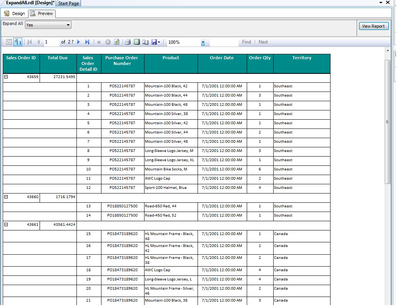
Task: Collapse Sales Order 43659 details
Action: 6,77
